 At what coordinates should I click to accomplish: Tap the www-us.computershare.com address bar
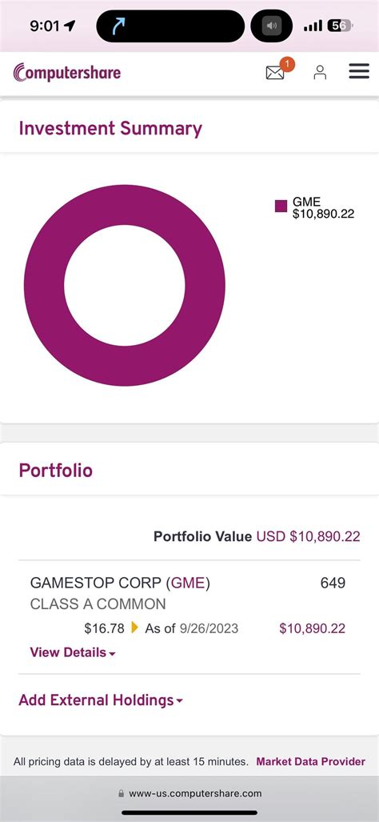(189, 794)
